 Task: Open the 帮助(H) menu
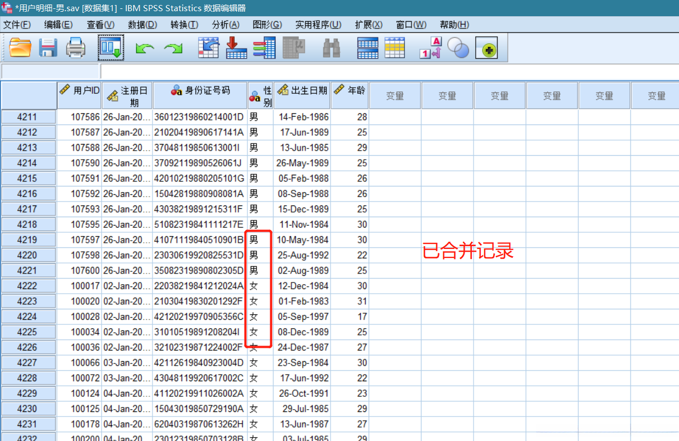(454, 25)
